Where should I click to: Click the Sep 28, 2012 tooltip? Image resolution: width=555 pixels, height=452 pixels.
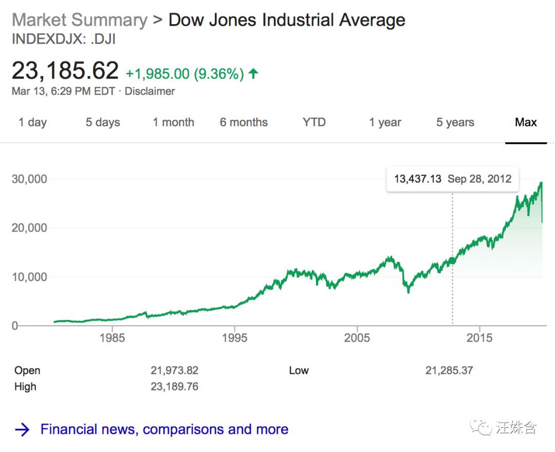452,179
